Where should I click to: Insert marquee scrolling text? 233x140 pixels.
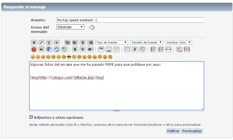tap(90, 50)
